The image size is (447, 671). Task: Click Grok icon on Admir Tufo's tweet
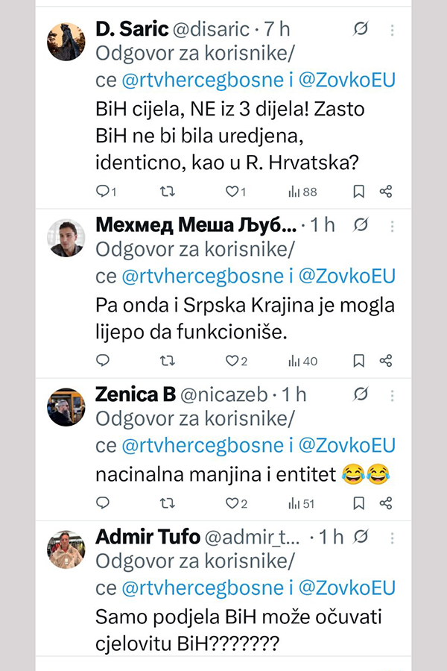point(361,537)
